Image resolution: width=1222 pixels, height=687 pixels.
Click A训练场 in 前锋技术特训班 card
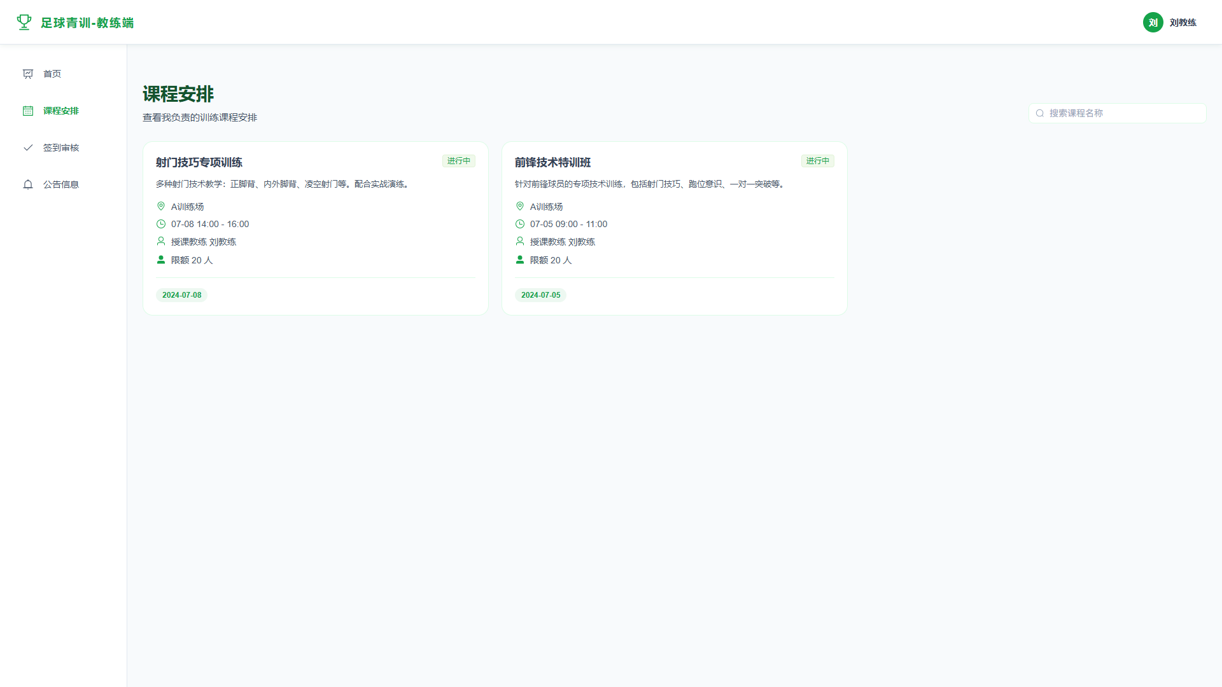tap(547, 207)
